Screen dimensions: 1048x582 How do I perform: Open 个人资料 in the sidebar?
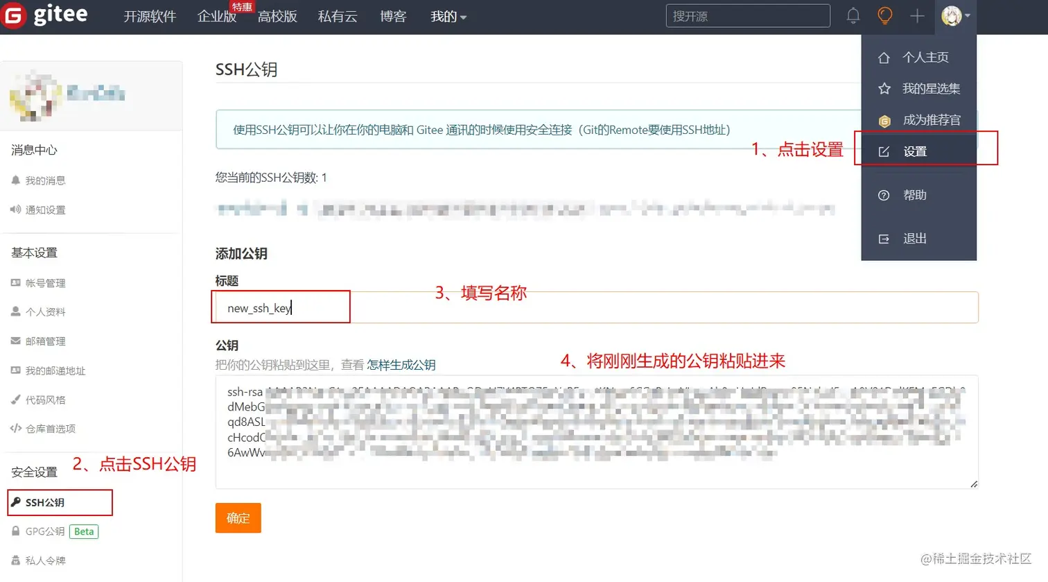(x=45, y=312)
